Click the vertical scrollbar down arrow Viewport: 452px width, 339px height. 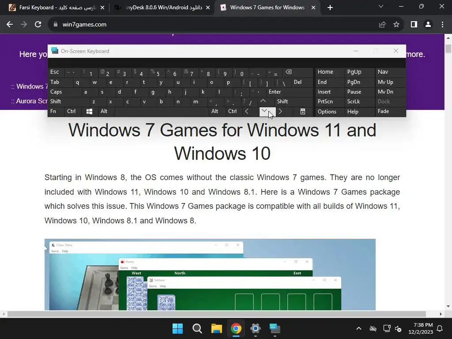pos(448,306)
